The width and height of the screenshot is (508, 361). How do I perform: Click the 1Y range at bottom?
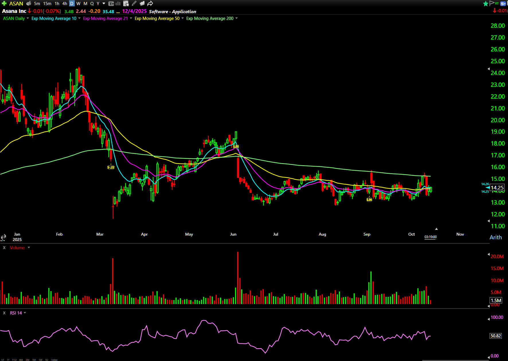coord(8,360)
